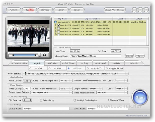Enable Force A/V Sync checkbox
This screenshot has width=155, height=122.
coord(109,100)
